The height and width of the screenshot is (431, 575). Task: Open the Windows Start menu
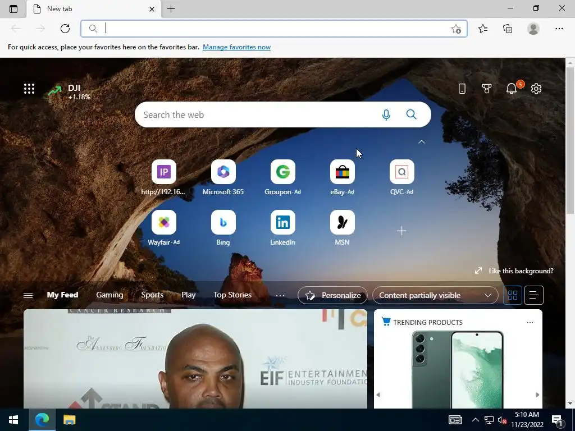click(x=13, y=420)
